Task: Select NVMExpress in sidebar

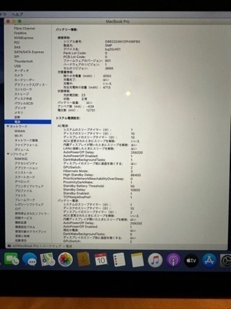Action: tap(23, 38)
